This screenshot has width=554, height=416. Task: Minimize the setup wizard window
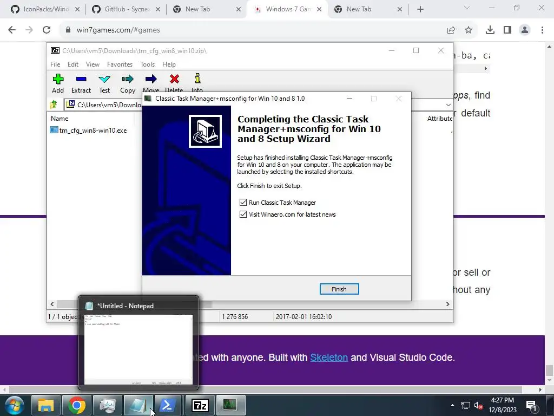pos(349,99)
